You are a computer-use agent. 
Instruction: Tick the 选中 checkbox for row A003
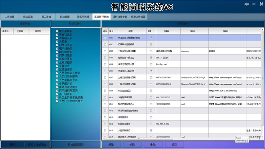pos(105,51)
